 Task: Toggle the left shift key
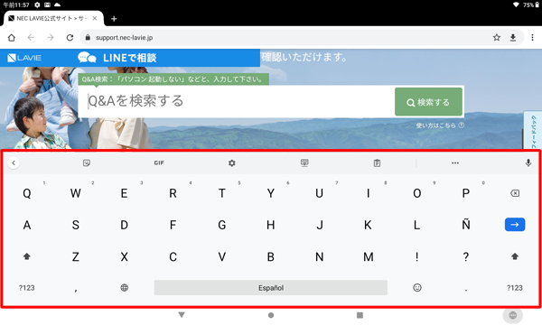click(27, 256)
